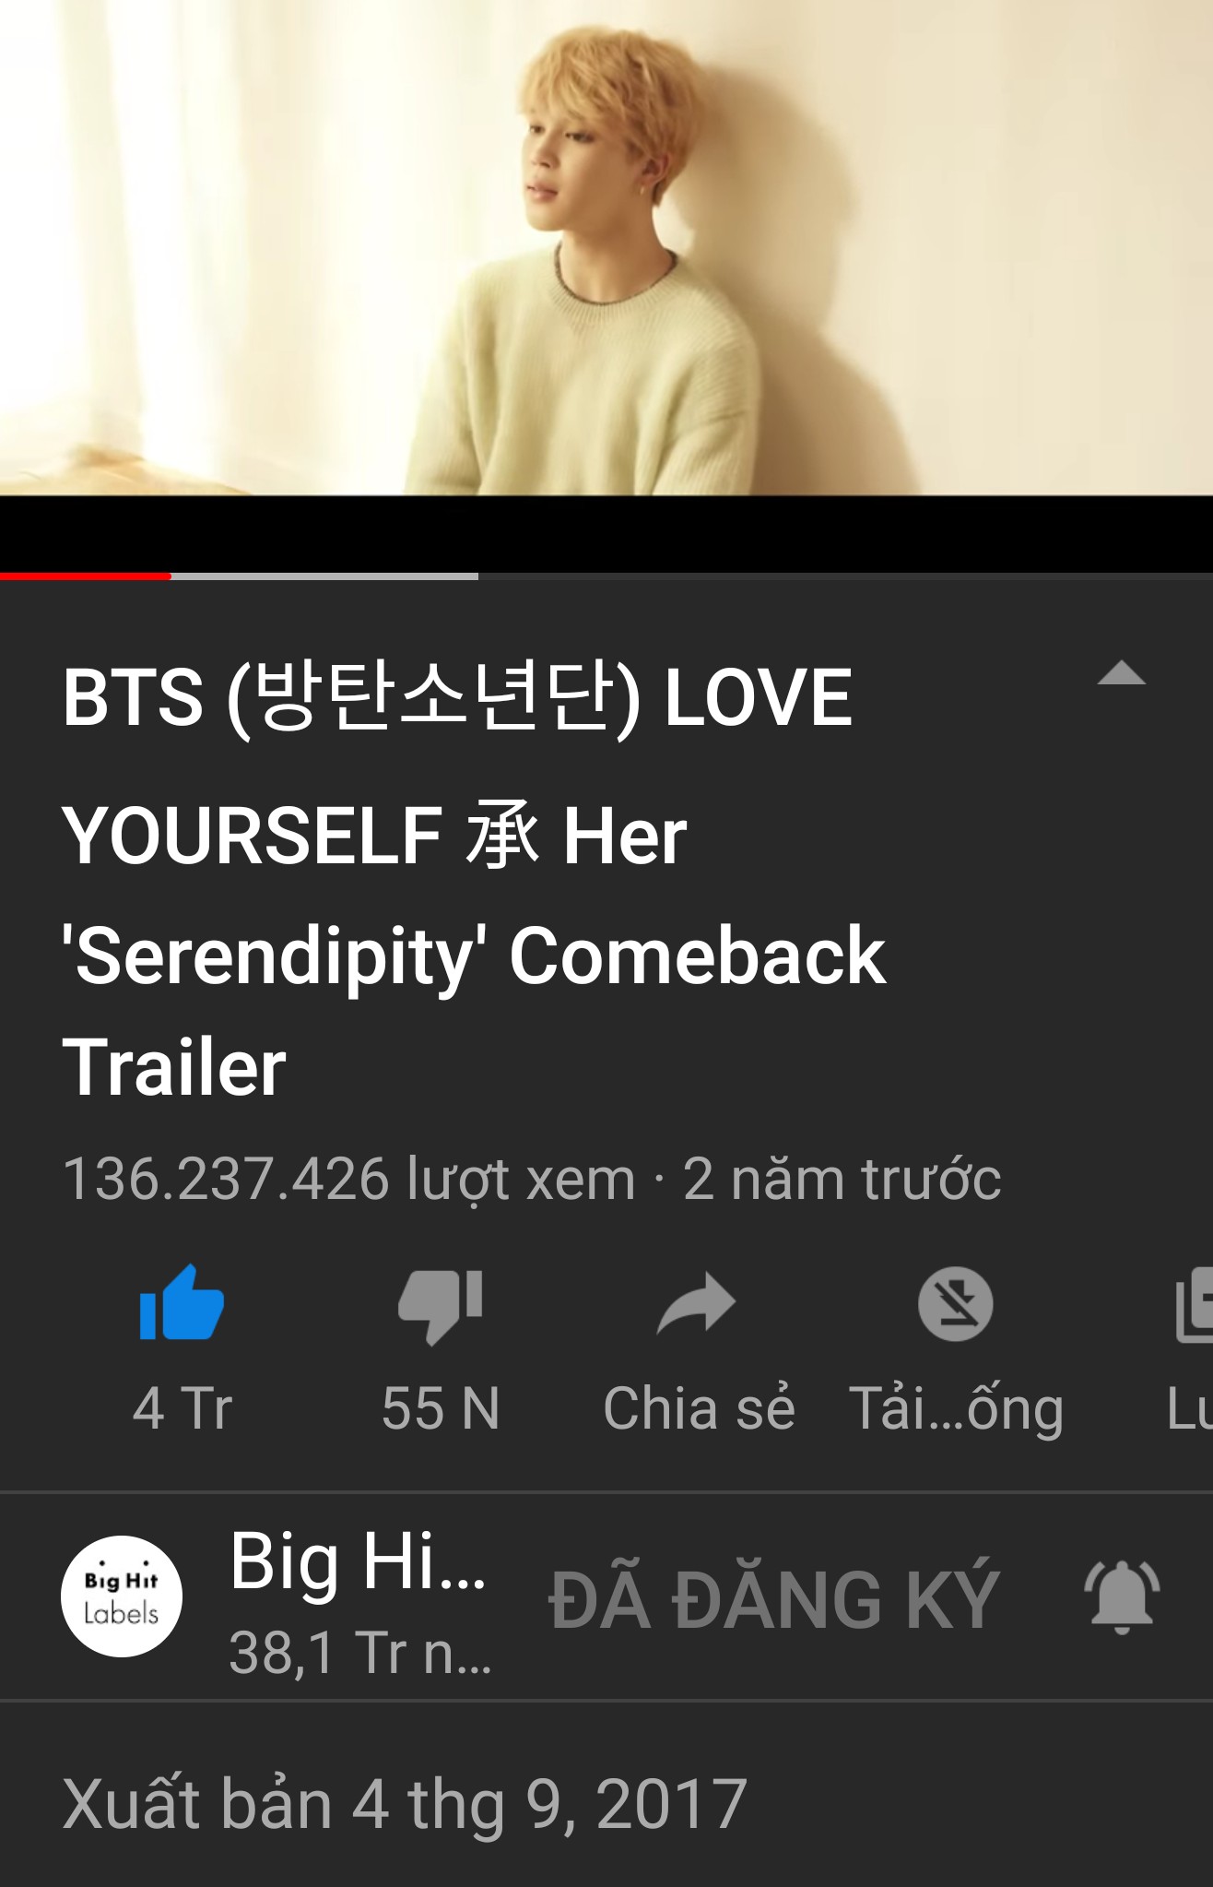Click the 55 N dislike count label
The height and width of the screenshot is (1887, 1213).
pyautogui.click(x=441, y=1408)
